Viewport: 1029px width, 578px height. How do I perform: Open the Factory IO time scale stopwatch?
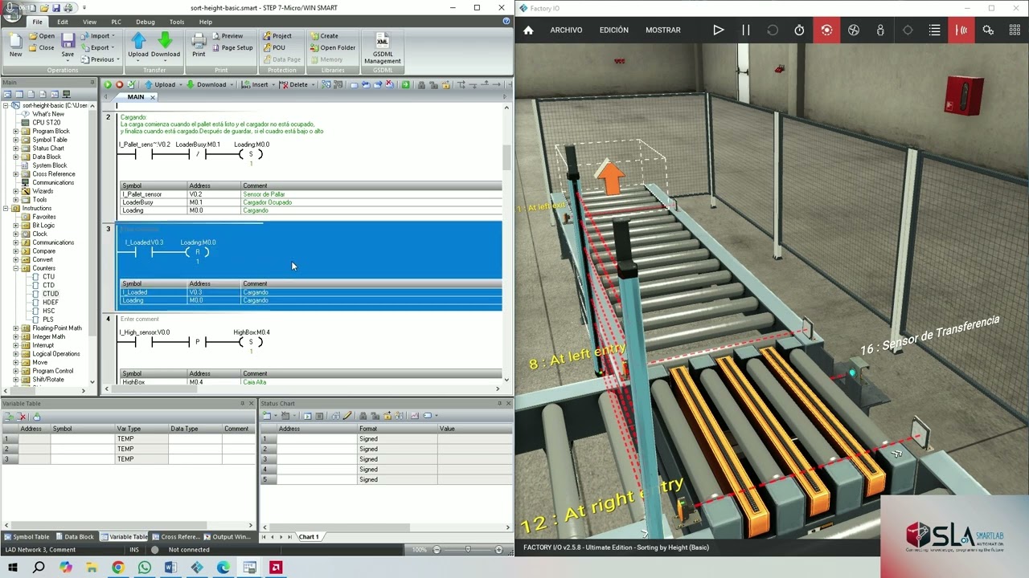[x=799, y=31]
